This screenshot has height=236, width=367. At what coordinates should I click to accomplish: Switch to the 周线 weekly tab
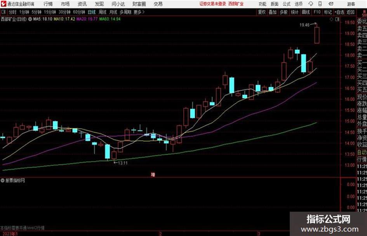pos(102,12)
